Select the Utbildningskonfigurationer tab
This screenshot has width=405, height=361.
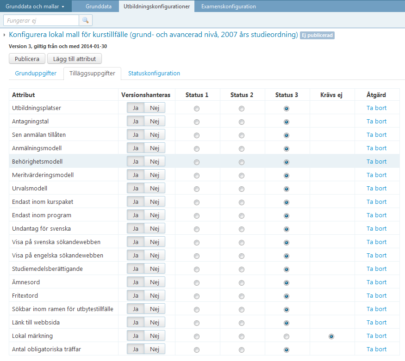(x=156, y=6)
